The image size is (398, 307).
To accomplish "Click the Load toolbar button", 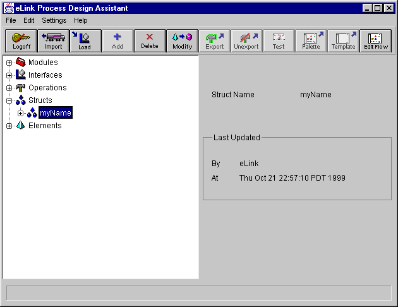I will (x=85, y=41).
